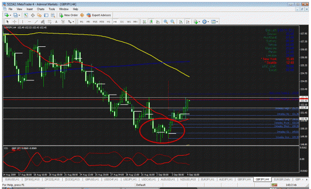Switch to the USDCHF,H1 chart tab
311x189 pixels.
(x=111, y=180)
